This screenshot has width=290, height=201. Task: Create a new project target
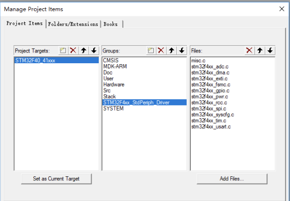pos(63,50)
